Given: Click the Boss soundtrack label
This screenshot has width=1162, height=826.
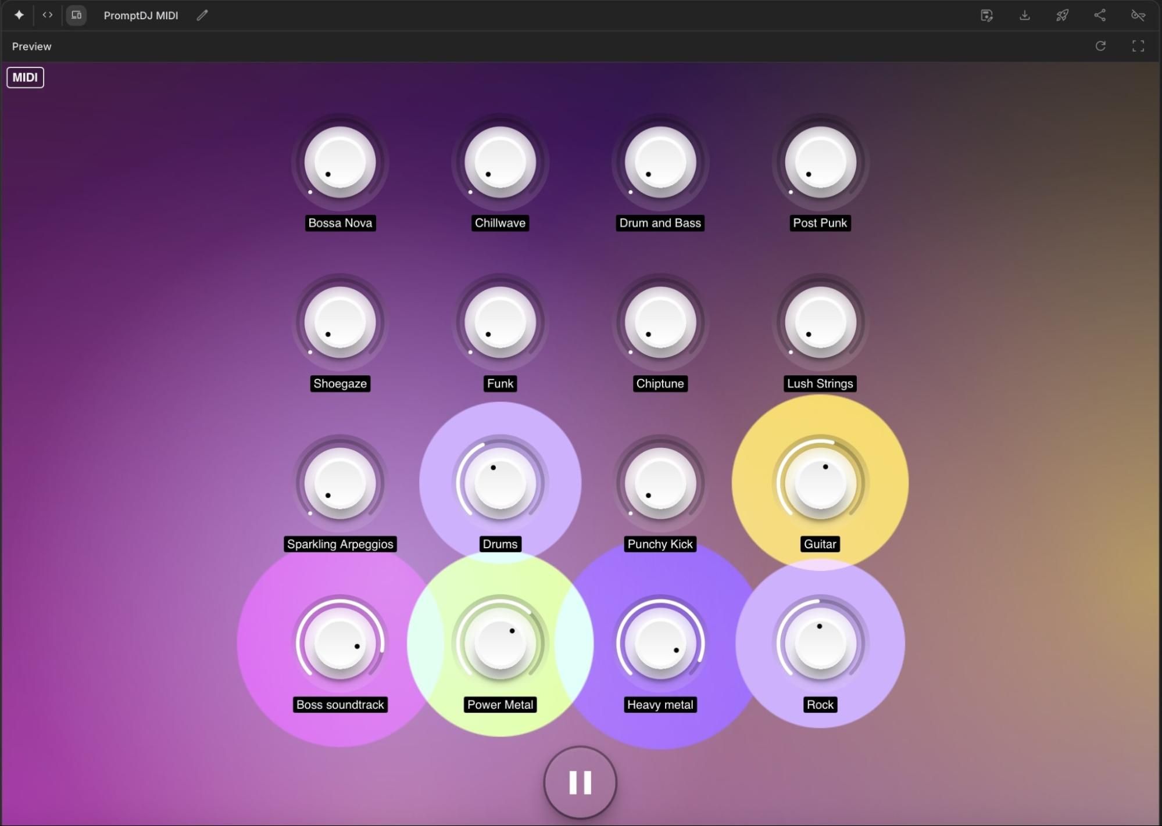Looking at the screenshot, I should pyautogui.click(x=340, y=705).
